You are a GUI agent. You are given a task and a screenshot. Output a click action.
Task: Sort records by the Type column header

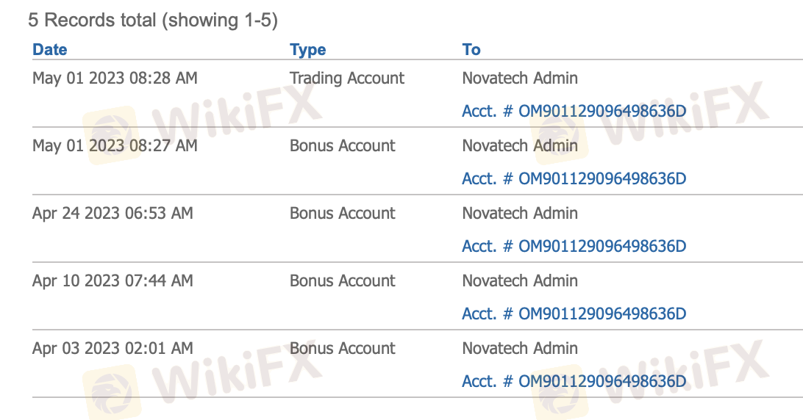click(x=307, y=50)
